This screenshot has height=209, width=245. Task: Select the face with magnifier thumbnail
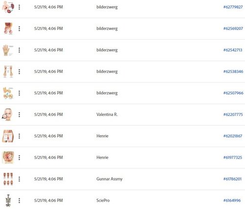pos(8,115)
